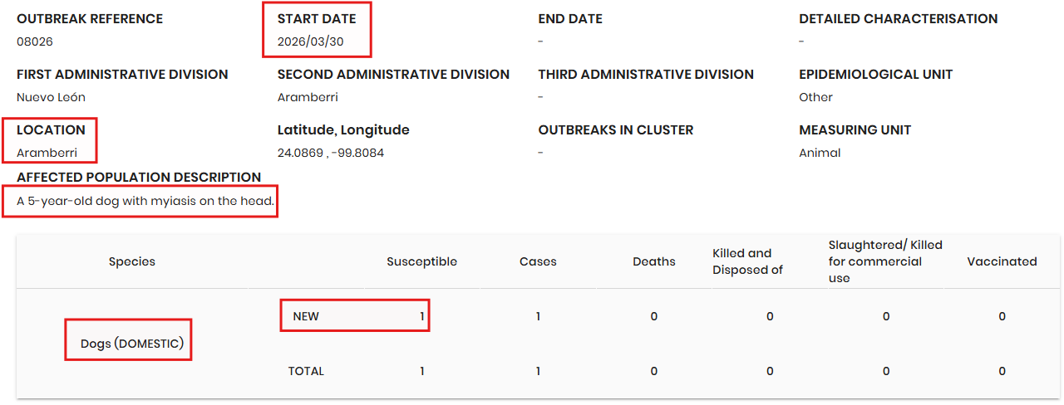Click the Dogs (DOMESTIC) species cell
This screenshot has width=1064, height=405.
132,344
